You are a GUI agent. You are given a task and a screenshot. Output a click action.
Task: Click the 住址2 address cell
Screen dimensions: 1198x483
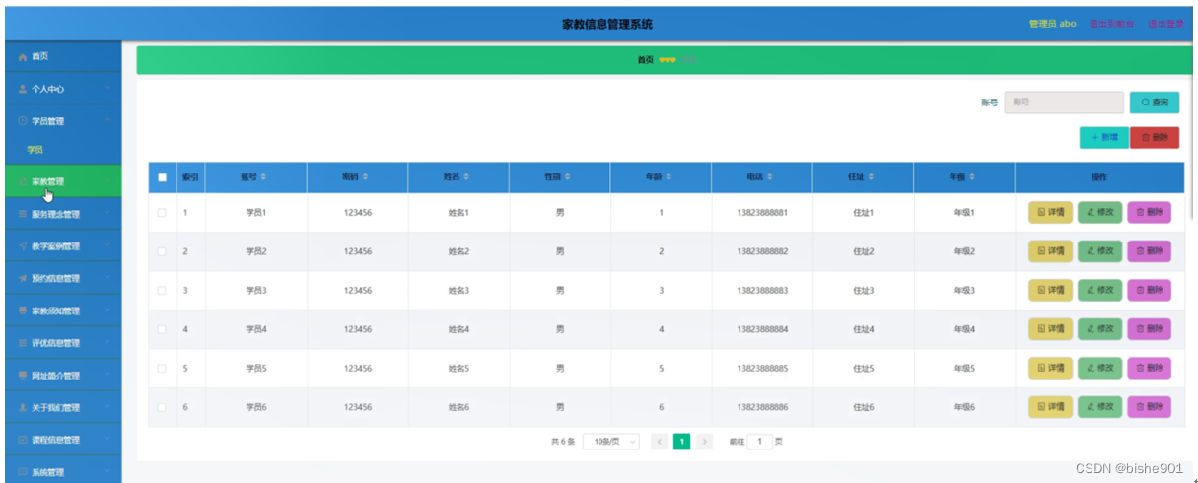pos(864,251)
